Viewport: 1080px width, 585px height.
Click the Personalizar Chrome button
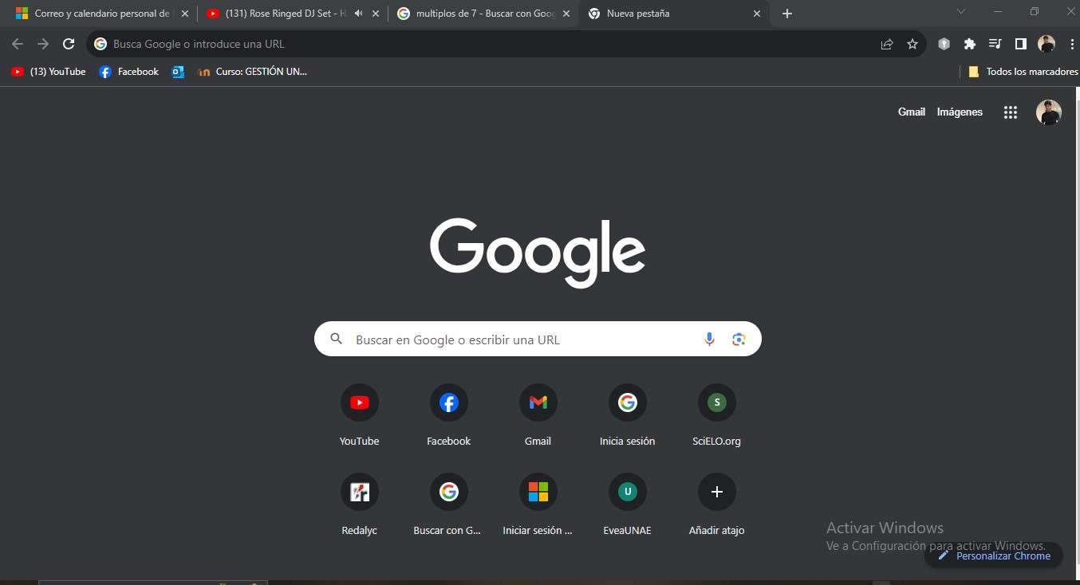coord(994,556)
